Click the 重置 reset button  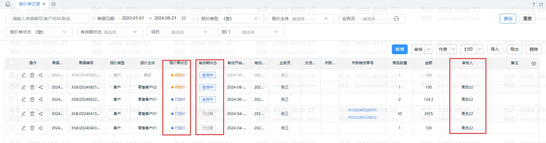(527, 19)
